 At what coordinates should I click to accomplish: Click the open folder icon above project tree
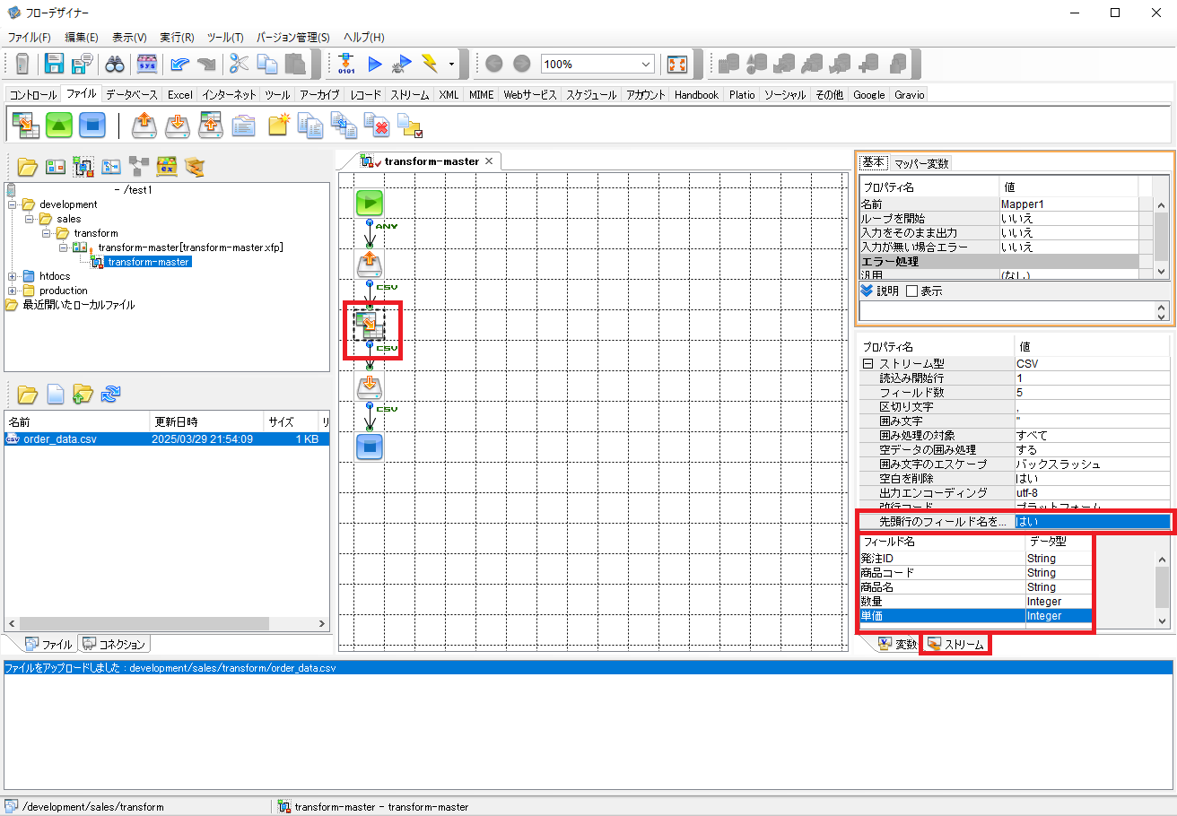coord(28,166)
